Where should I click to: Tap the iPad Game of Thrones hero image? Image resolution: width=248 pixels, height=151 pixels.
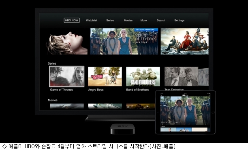185,111
